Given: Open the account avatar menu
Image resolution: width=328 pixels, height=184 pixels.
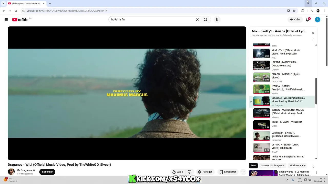Looking at the screenshot, I should 317,20.
